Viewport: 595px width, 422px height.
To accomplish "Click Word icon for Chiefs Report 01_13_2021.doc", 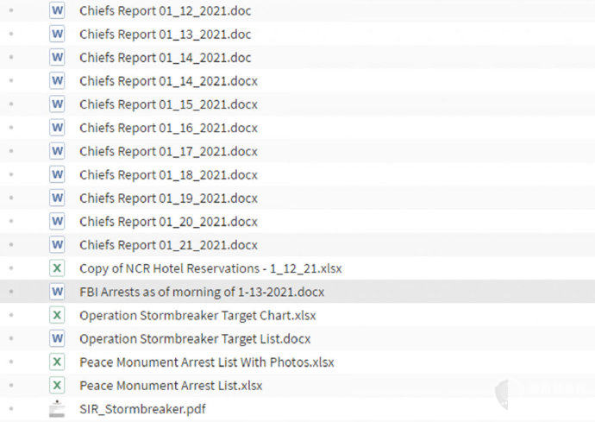I will 57,35.
